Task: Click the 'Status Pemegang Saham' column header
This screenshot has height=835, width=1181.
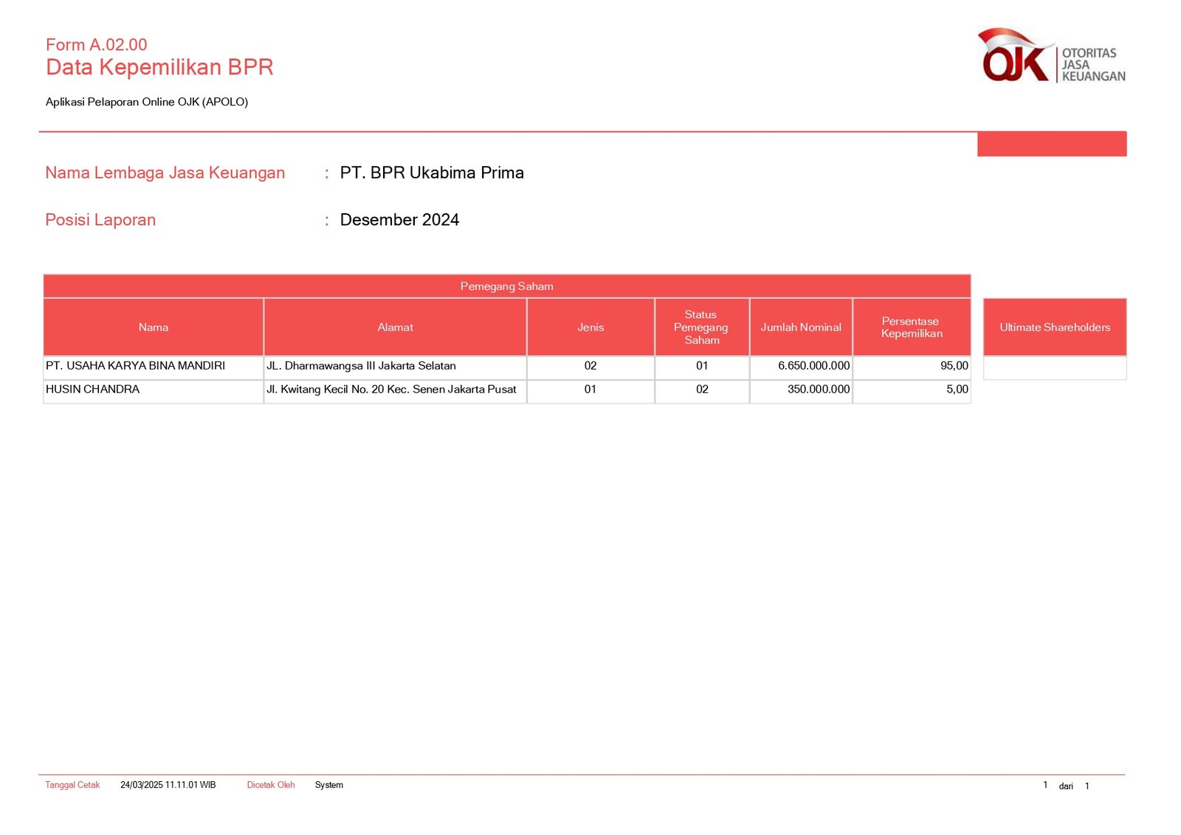Action: 701,328
